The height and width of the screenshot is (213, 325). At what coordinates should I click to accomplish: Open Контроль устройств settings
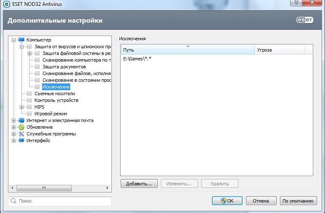[x=56, y=100]
